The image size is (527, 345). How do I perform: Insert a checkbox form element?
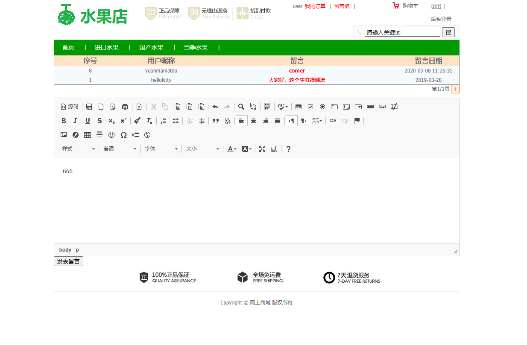click(x=310, y=107)
